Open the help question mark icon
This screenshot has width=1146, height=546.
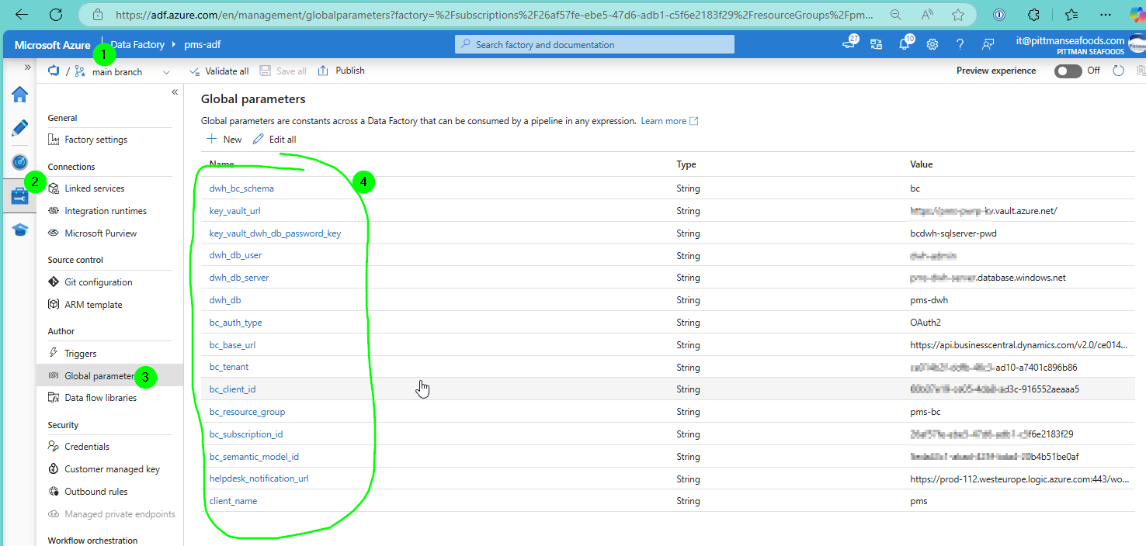click(960, 44)
